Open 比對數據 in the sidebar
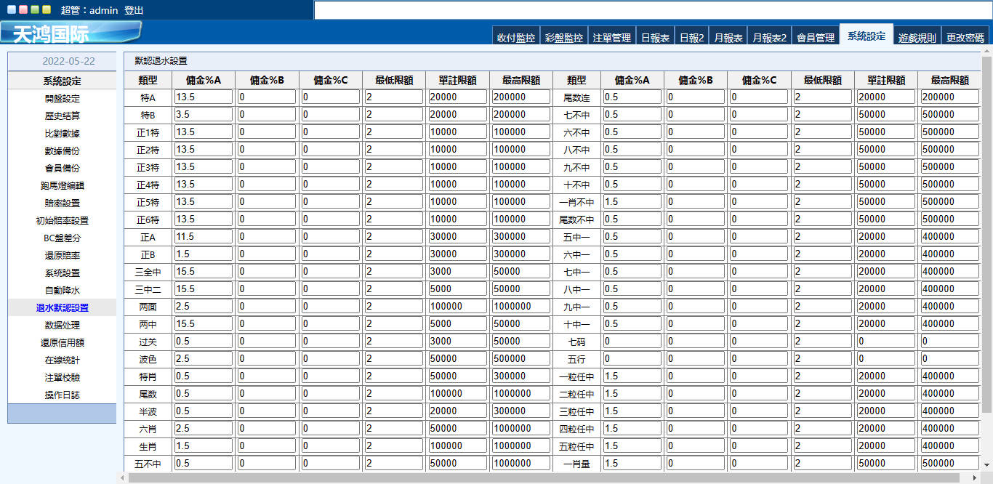Viewport: 993px width, 484px height. 62,134
